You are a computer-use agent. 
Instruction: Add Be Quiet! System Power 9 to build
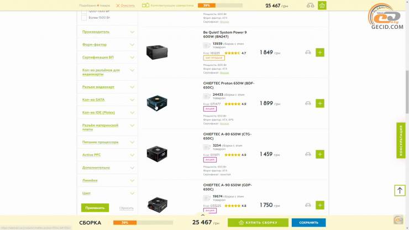[320, 53]
